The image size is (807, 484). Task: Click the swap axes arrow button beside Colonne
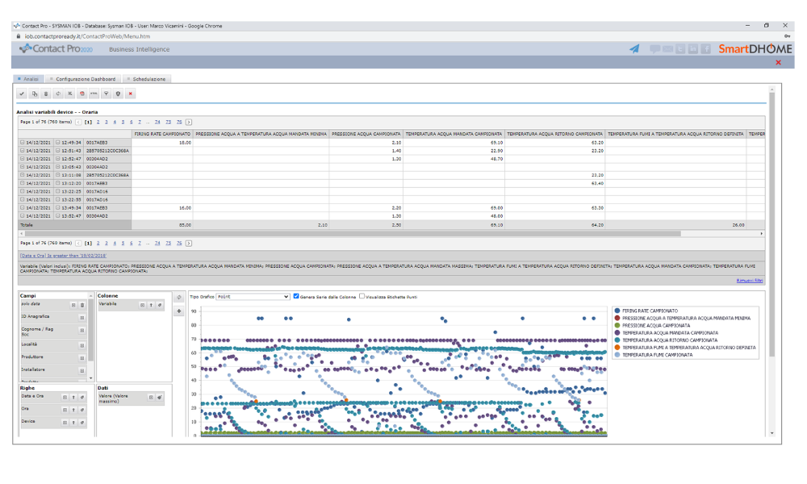[x=178, y=298]
